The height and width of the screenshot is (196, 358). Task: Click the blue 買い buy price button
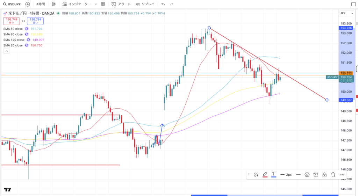(35, 21)
